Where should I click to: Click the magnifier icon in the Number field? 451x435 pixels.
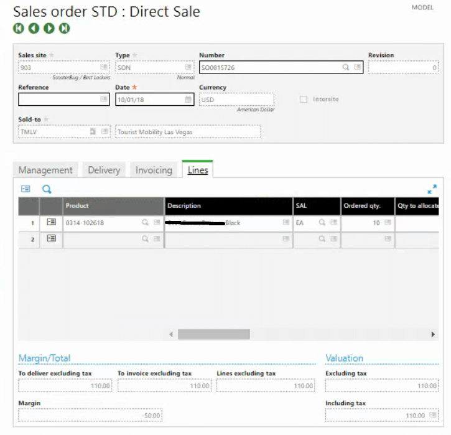(x=346, y=67)
